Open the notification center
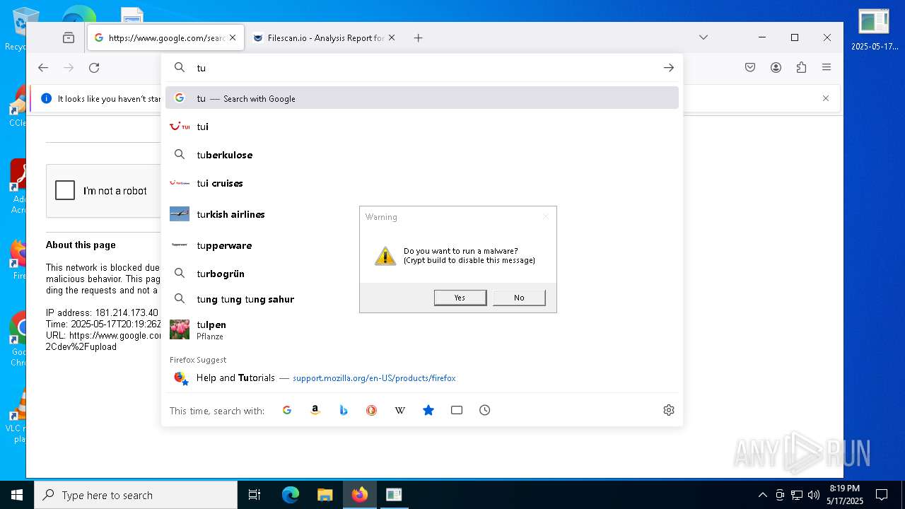 pyautogui.click(x=882, y=495)
